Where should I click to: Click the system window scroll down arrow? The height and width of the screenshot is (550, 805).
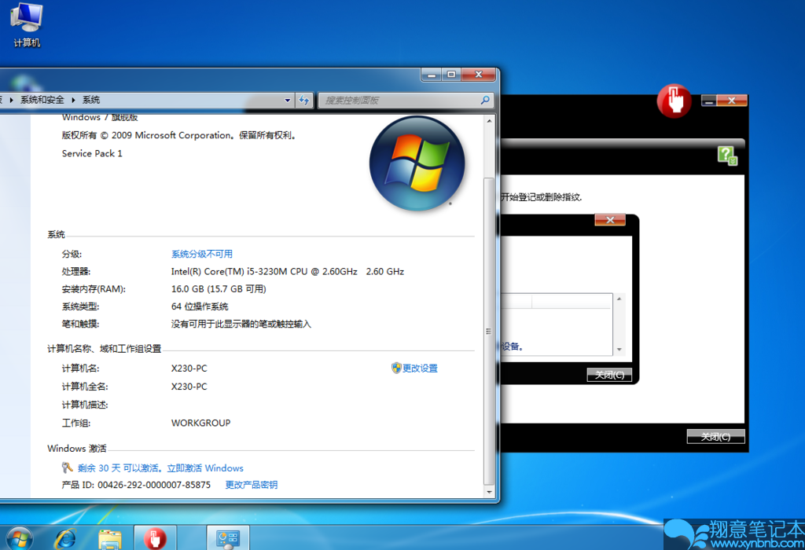pyautogui.click(x=489, y=492)
